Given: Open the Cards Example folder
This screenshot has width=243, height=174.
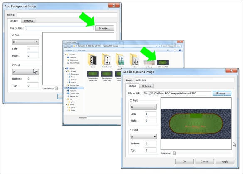Looking at the screenshot, I should (x=107, y=60).
